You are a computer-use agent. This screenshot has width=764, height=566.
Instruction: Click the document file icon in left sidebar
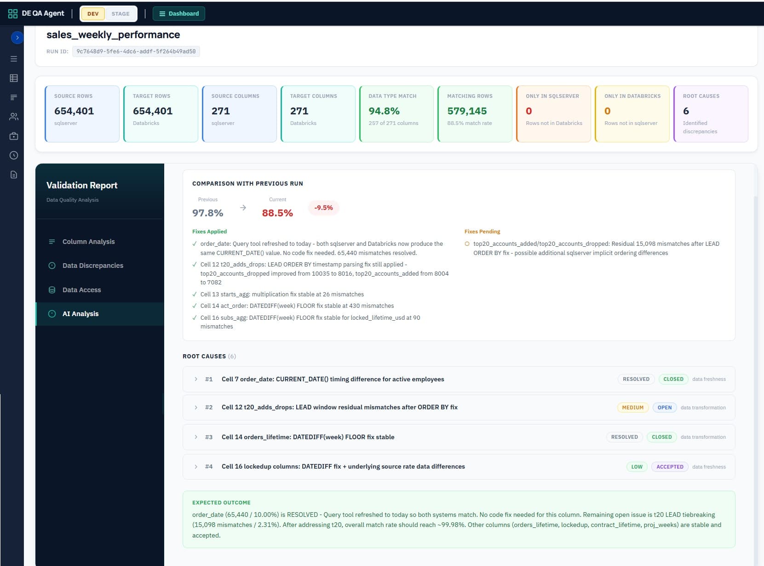pyautogui.click(x=14, y=175)
